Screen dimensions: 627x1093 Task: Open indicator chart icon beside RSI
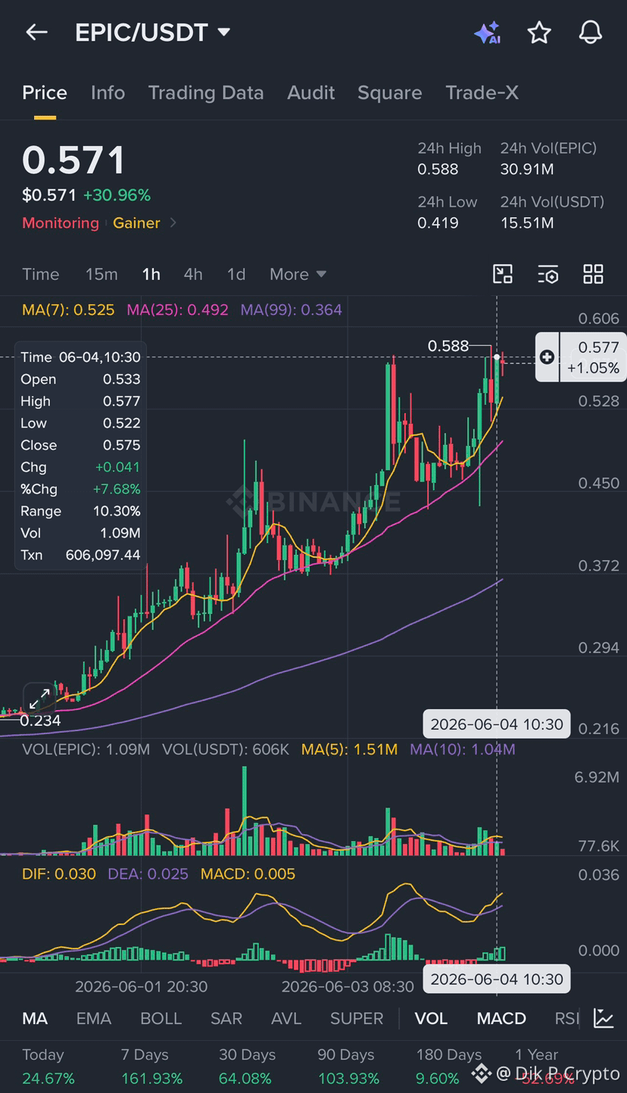[604, 1018]
